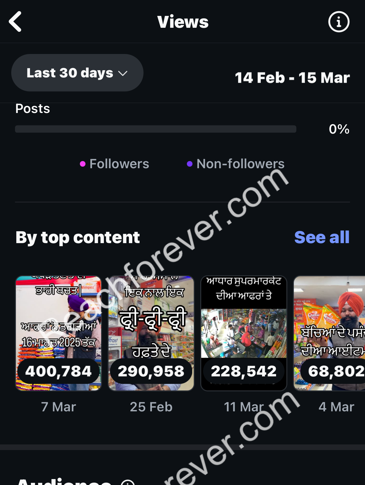Click the chevron beside Last 30 days
The width and height of the screenshot is (365, 485).
point(123,74)
